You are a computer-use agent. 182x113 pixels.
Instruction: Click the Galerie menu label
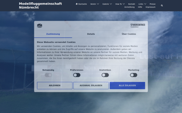(x=106, y=4)
